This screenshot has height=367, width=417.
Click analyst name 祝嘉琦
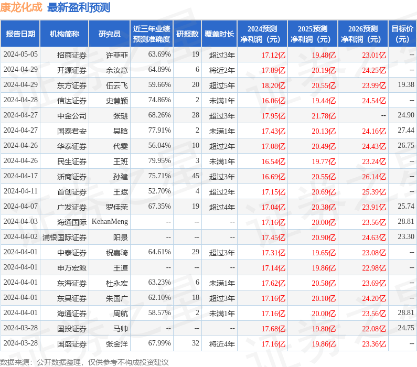(x=117, y=252)
